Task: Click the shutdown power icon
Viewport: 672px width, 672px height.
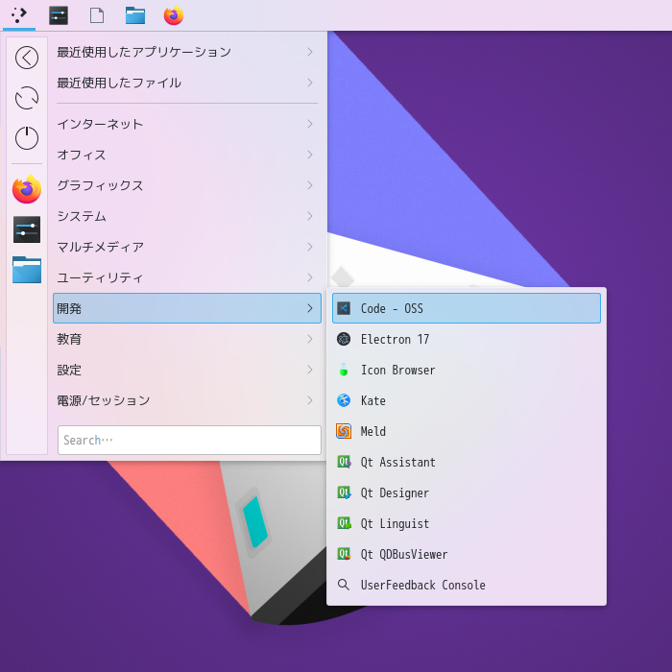Action: 27,138
